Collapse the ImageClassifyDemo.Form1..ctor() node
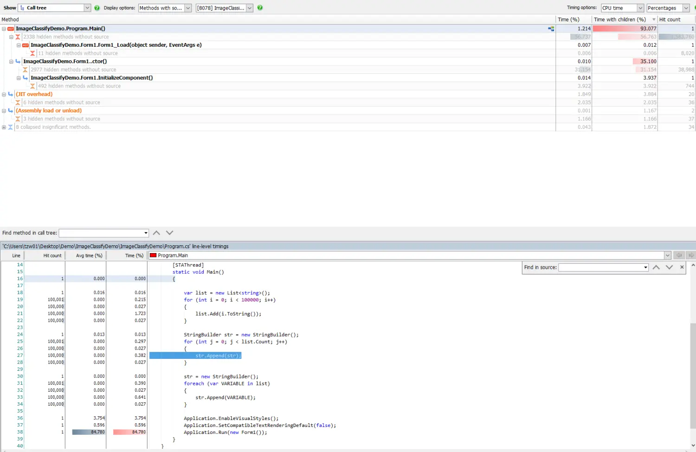 pos(11,62)
